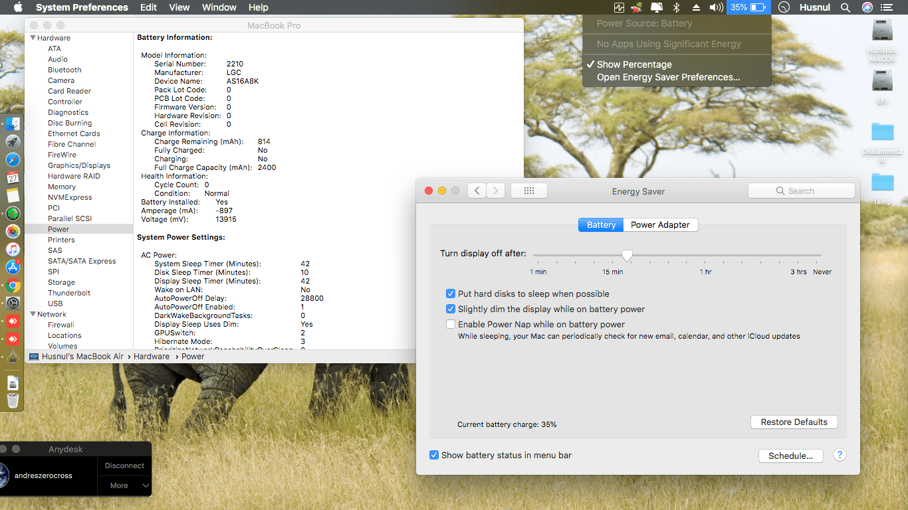Go forward in the Energy Saver window
The height and width of the screenshot is (510, 908).
point(495,191)
